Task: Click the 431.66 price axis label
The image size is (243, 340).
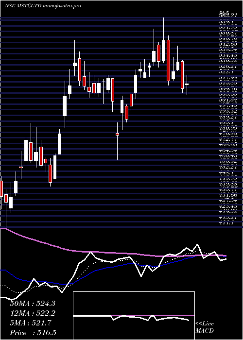Action: pos(227,195)
